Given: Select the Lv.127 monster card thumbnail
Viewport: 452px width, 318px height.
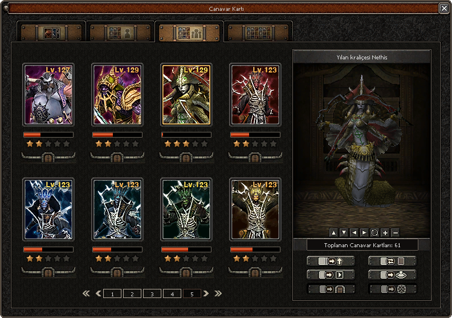Looking at the screenshot, I should 48,95.
